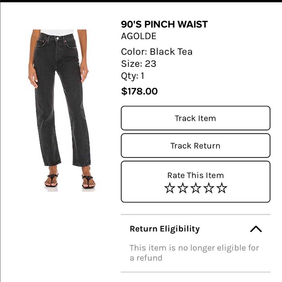This screenshot has width=282, height=282.
Task: Visit the AGOLDE brand page
Action: [x=138, y=36]
